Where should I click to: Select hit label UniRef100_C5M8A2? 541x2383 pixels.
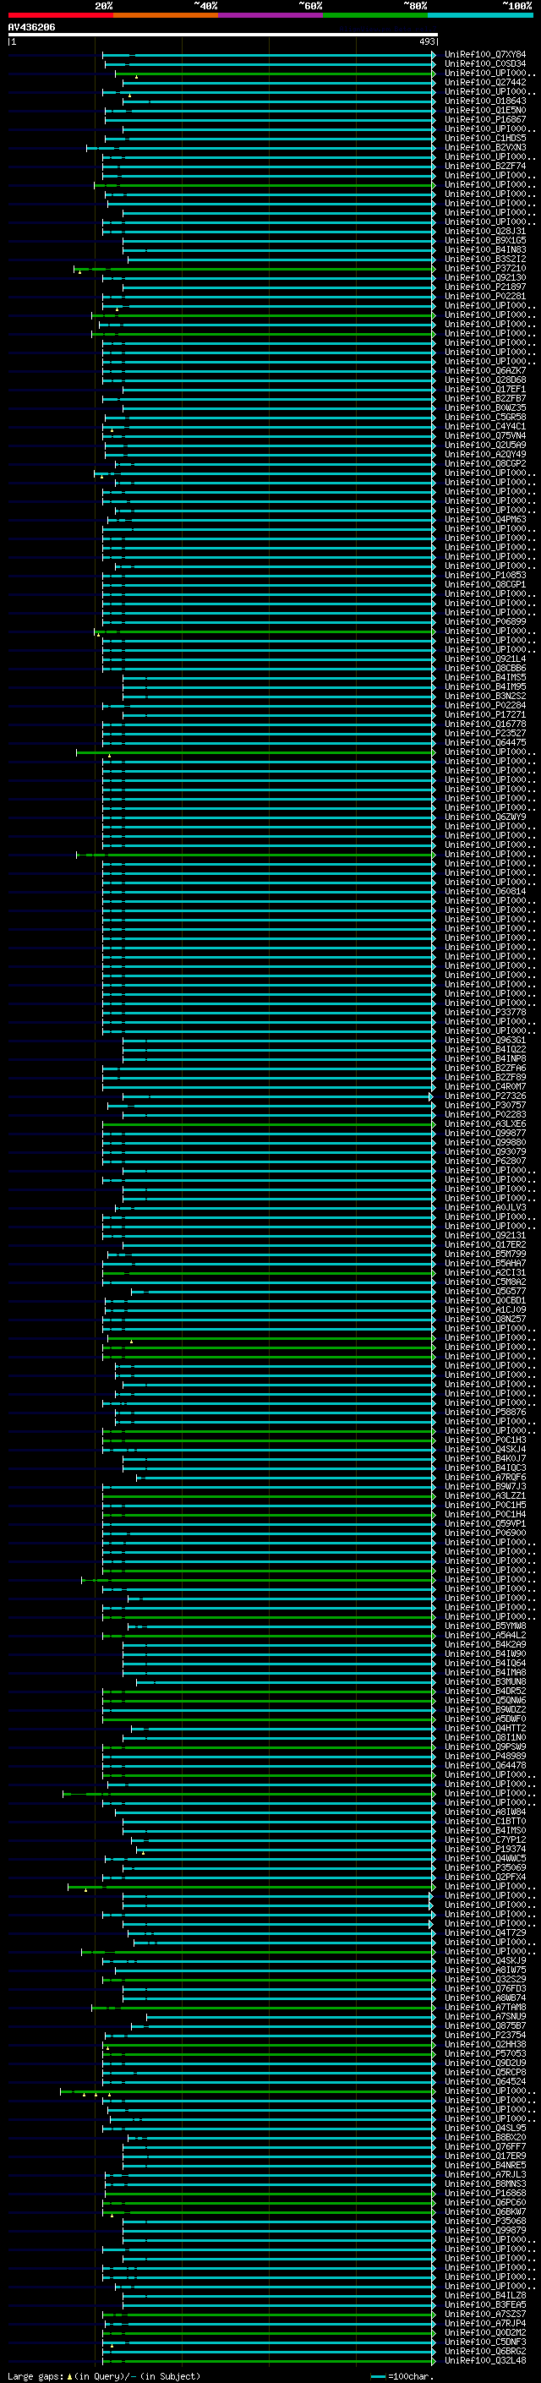485,1282
